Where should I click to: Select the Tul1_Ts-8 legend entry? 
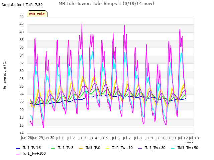coord(62,148)
